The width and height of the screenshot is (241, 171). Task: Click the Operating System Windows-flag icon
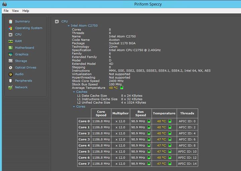tap(10, 28)
